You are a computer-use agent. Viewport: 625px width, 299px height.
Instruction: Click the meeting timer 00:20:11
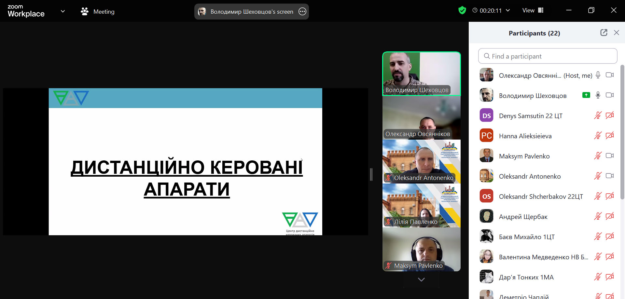click(491, 10)
